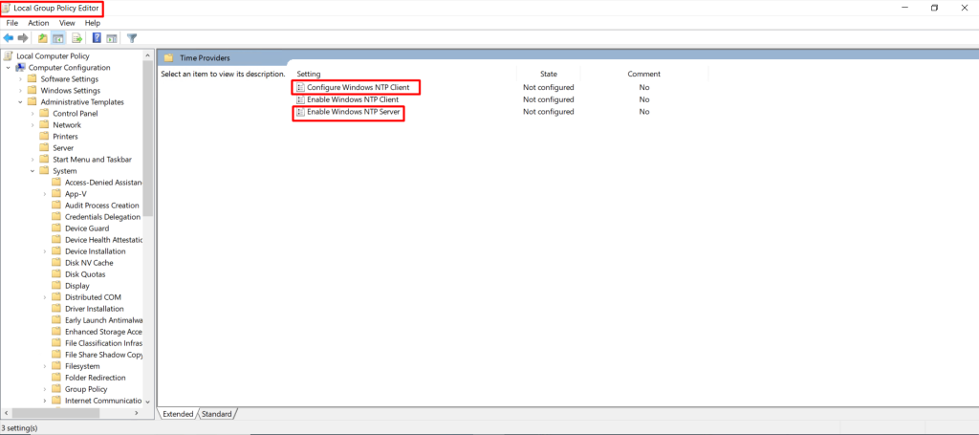Image resolution: width=979 pixels, height=435 pixels.
Task: Switch to the Standard tab
Action: 217,414
